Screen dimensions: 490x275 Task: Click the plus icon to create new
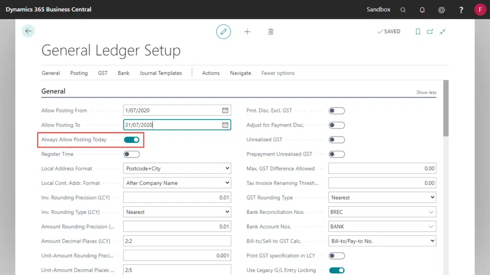[x=247, y=32]
